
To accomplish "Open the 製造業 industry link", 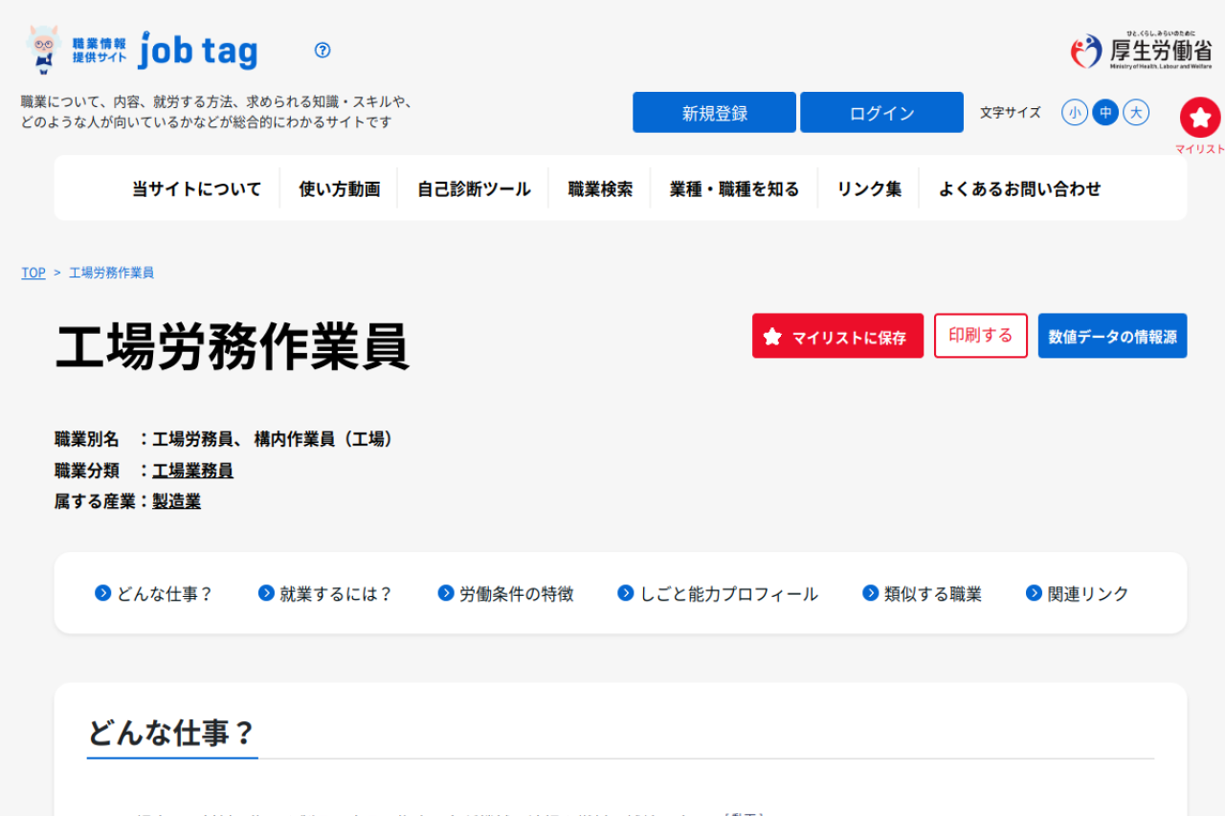I will point(176,501).
